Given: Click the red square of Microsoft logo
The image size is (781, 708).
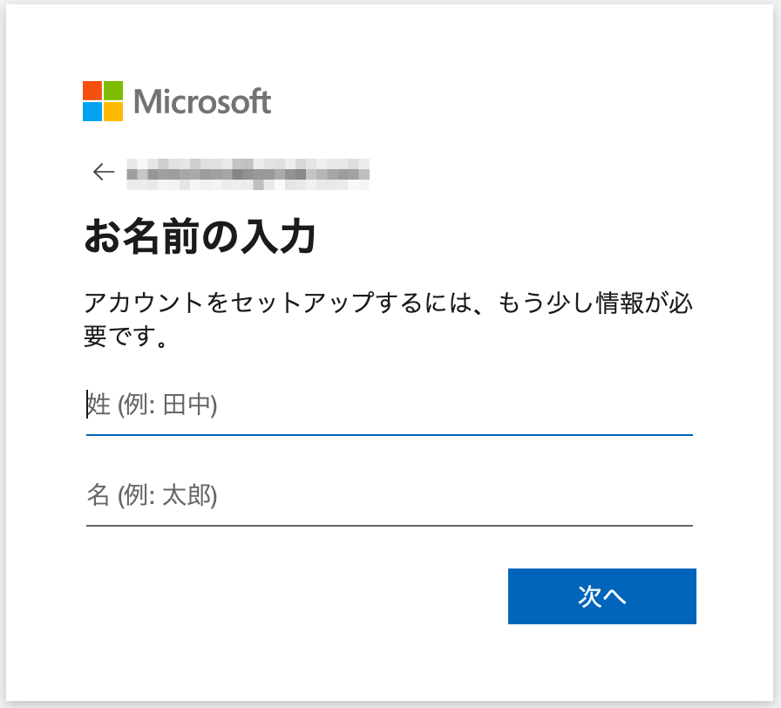Looking at the screenshot, I should (x=92, y=91).
